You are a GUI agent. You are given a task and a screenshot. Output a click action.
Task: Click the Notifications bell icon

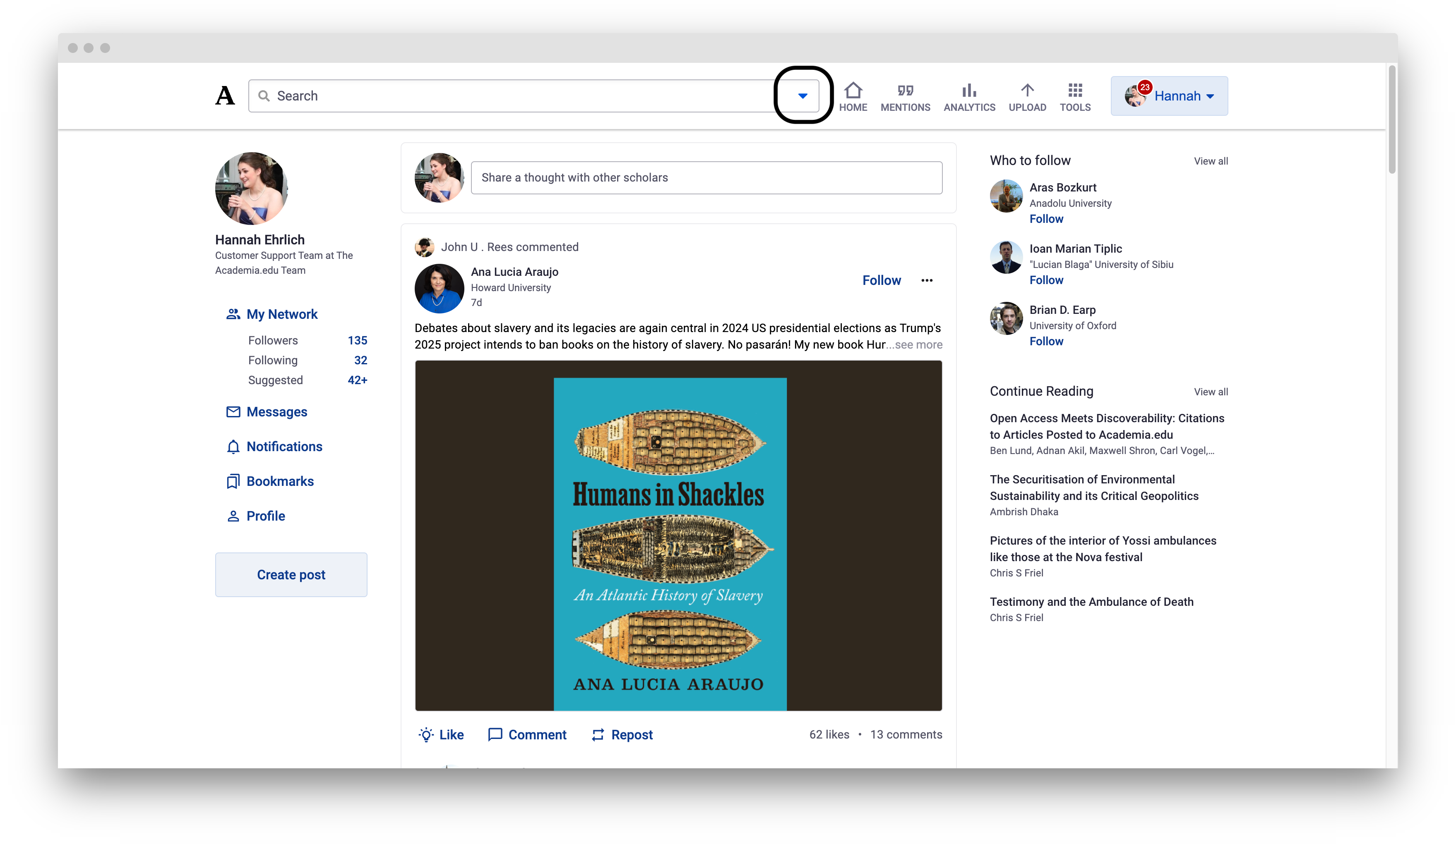click(233, 447)
